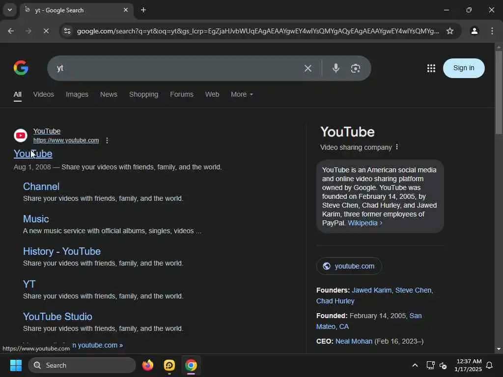This screenshot has width=503, height=377.
Task: Open knowledge panel options next to Video sharing company
Action: point(397,147)
